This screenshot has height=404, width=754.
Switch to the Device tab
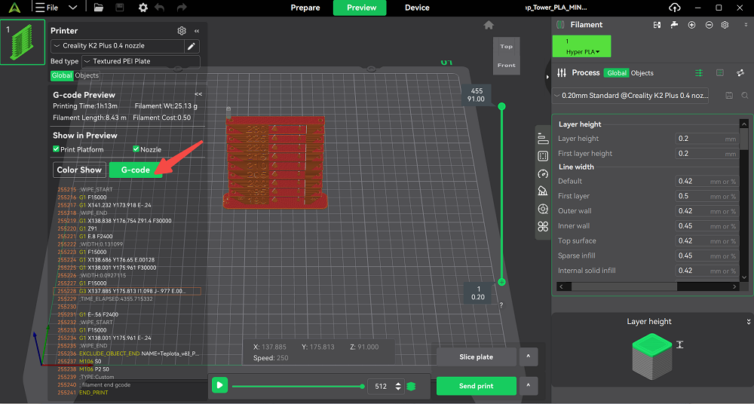pos(417,8)
